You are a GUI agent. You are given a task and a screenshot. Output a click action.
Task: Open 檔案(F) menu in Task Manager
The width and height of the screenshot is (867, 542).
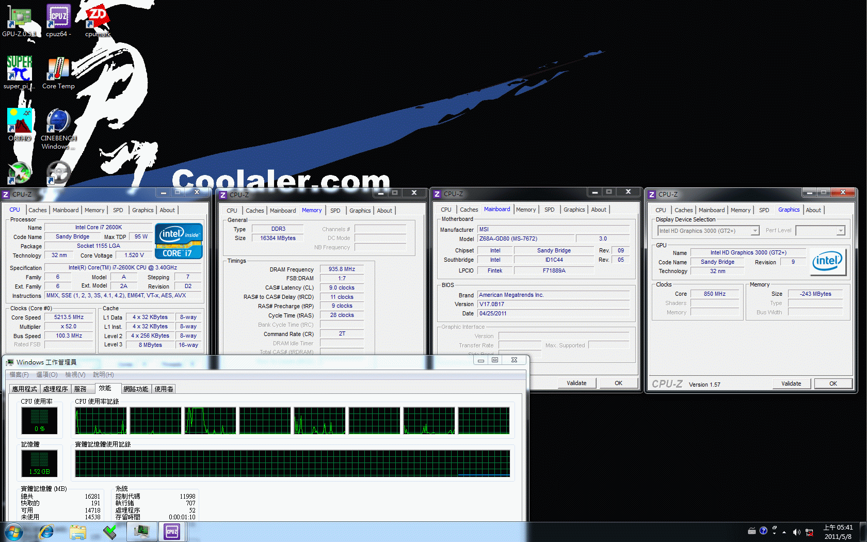(19, 375)
